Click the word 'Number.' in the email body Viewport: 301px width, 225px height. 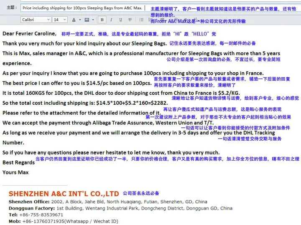pos(13,143)
